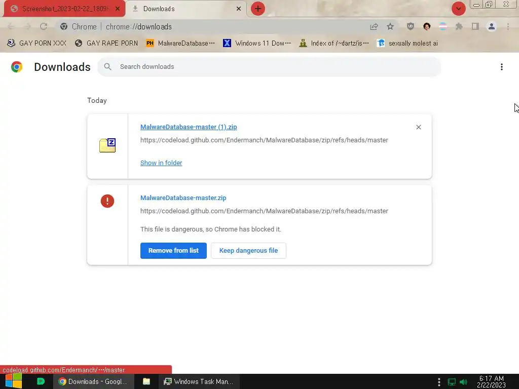Open Chrome's main three-dot menu
Image resolution: width=519 pixels, height=389 pixels.
coord(508,26)
